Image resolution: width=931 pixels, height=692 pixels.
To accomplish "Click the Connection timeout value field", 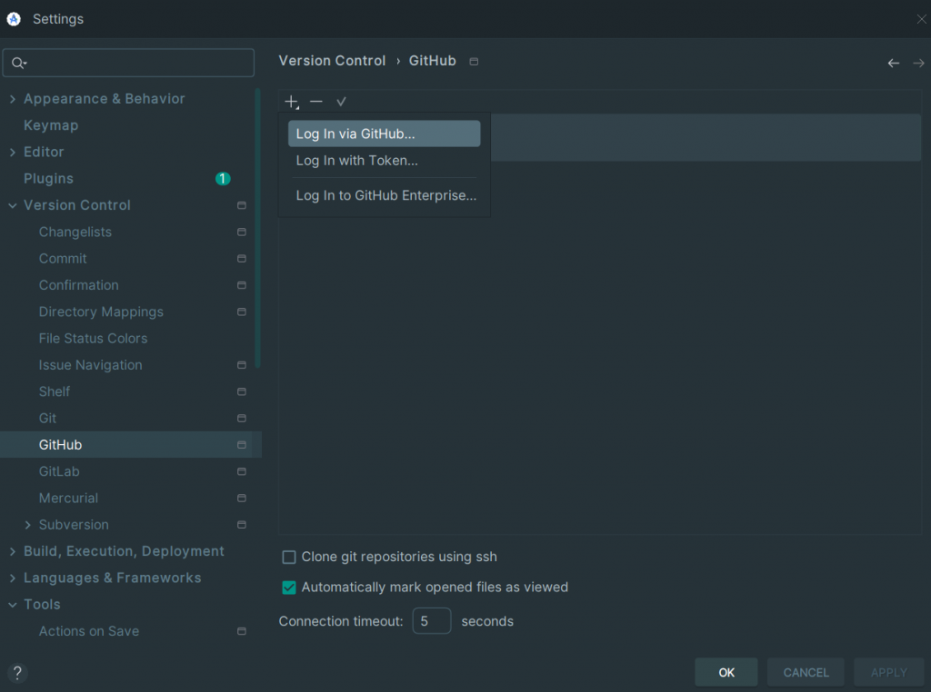I will pyautogui.click(x=432, y=621).
